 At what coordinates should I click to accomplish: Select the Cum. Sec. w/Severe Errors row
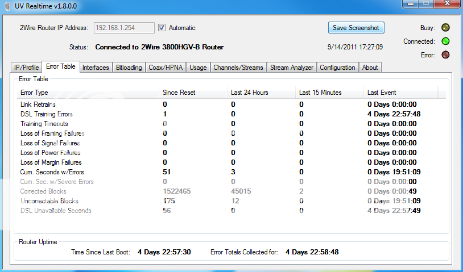click(x=231, y=182)
